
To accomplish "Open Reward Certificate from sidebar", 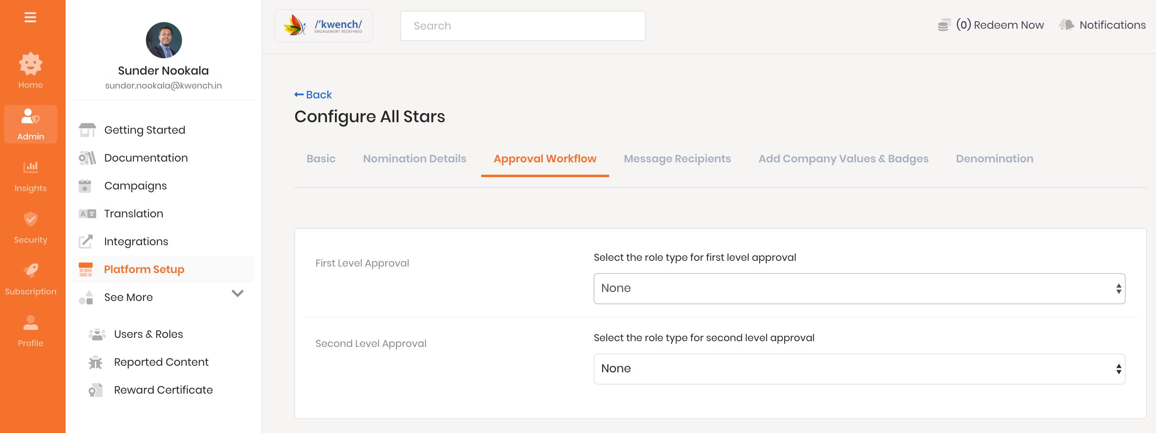I will [x=163, y=390].
